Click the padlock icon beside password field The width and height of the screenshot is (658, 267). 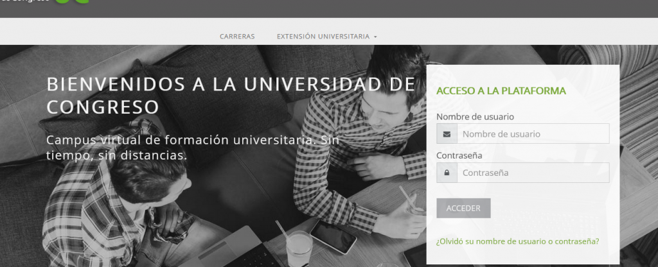[447, 173]
